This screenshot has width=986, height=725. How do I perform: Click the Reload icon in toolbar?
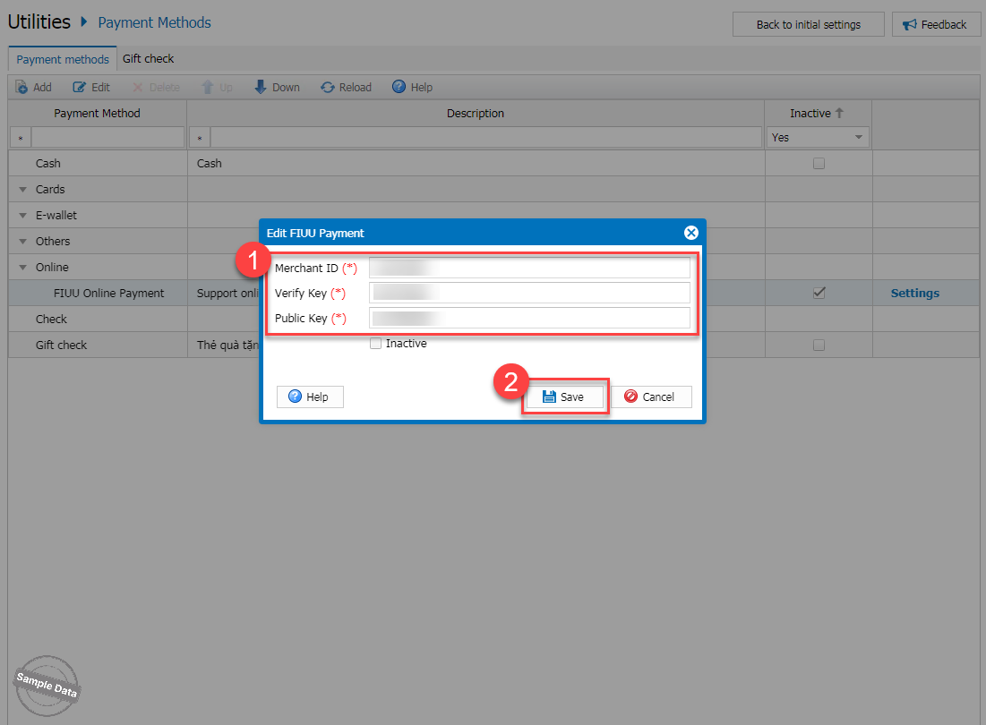click(328, 87)
